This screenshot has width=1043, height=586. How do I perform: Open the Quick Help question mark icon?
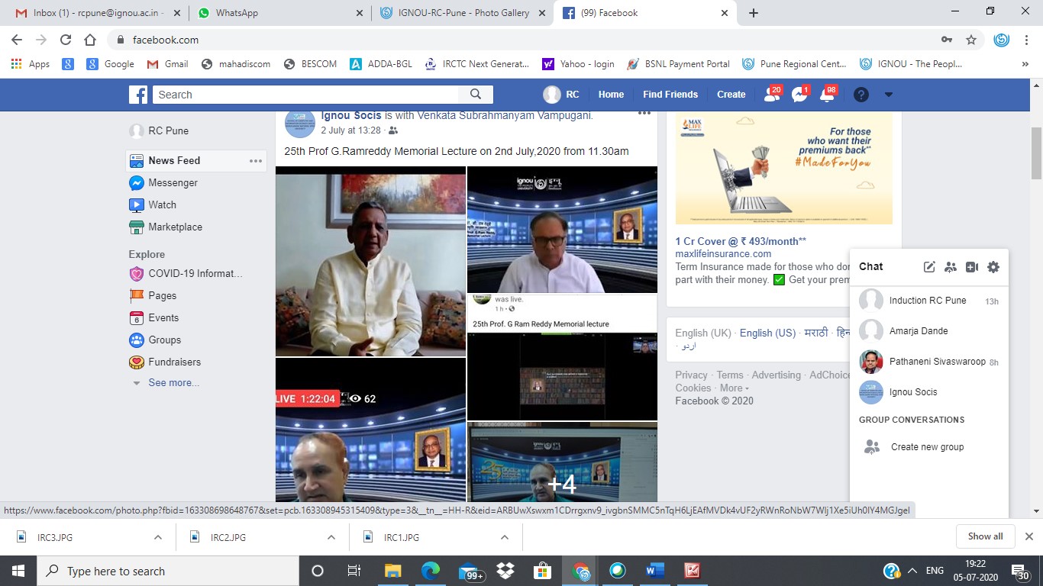(861, 95)
